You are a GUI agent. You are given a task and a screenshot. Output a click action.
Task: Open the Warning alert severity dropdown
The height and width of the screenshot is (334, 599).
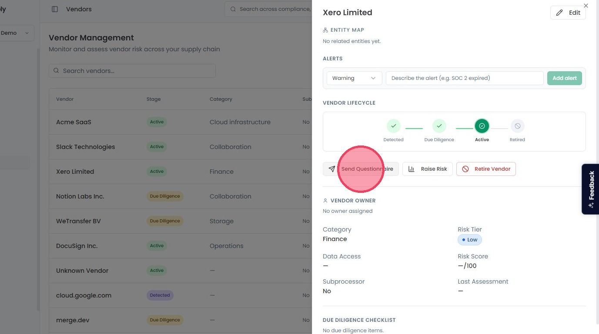click(x=355, y=78)
